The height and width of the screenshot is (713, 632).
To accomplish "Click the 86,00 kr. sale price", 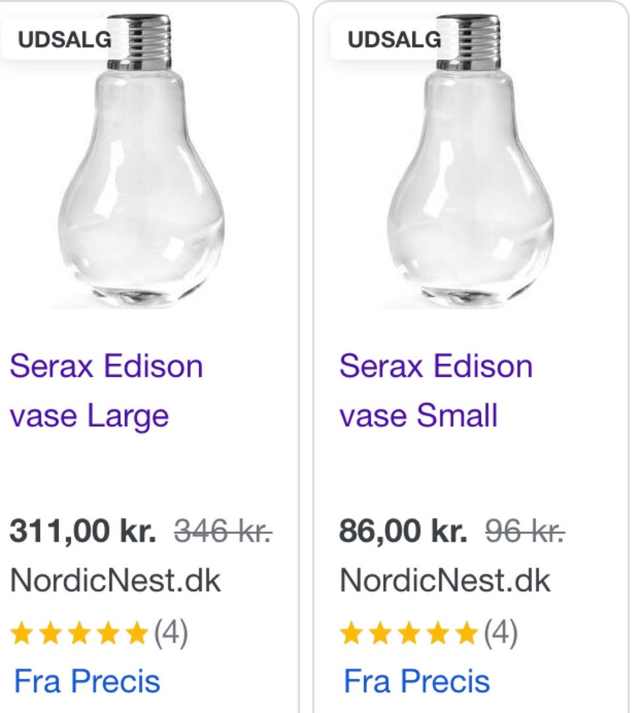I will 403,532.
